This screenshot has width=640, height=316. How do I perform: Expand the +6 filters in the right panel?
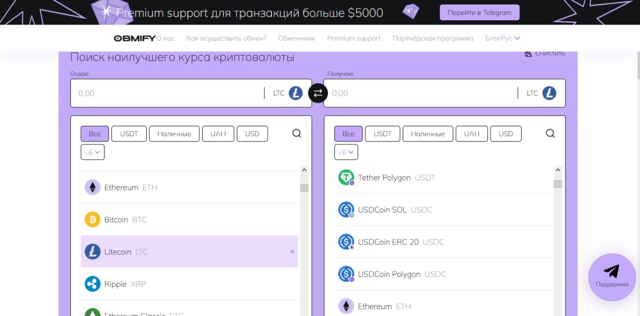click(346, 152)
